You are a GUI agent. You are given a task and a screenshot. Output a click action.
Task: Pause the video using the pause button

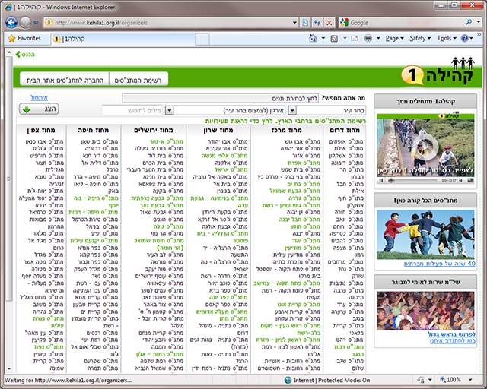[381, 180]
